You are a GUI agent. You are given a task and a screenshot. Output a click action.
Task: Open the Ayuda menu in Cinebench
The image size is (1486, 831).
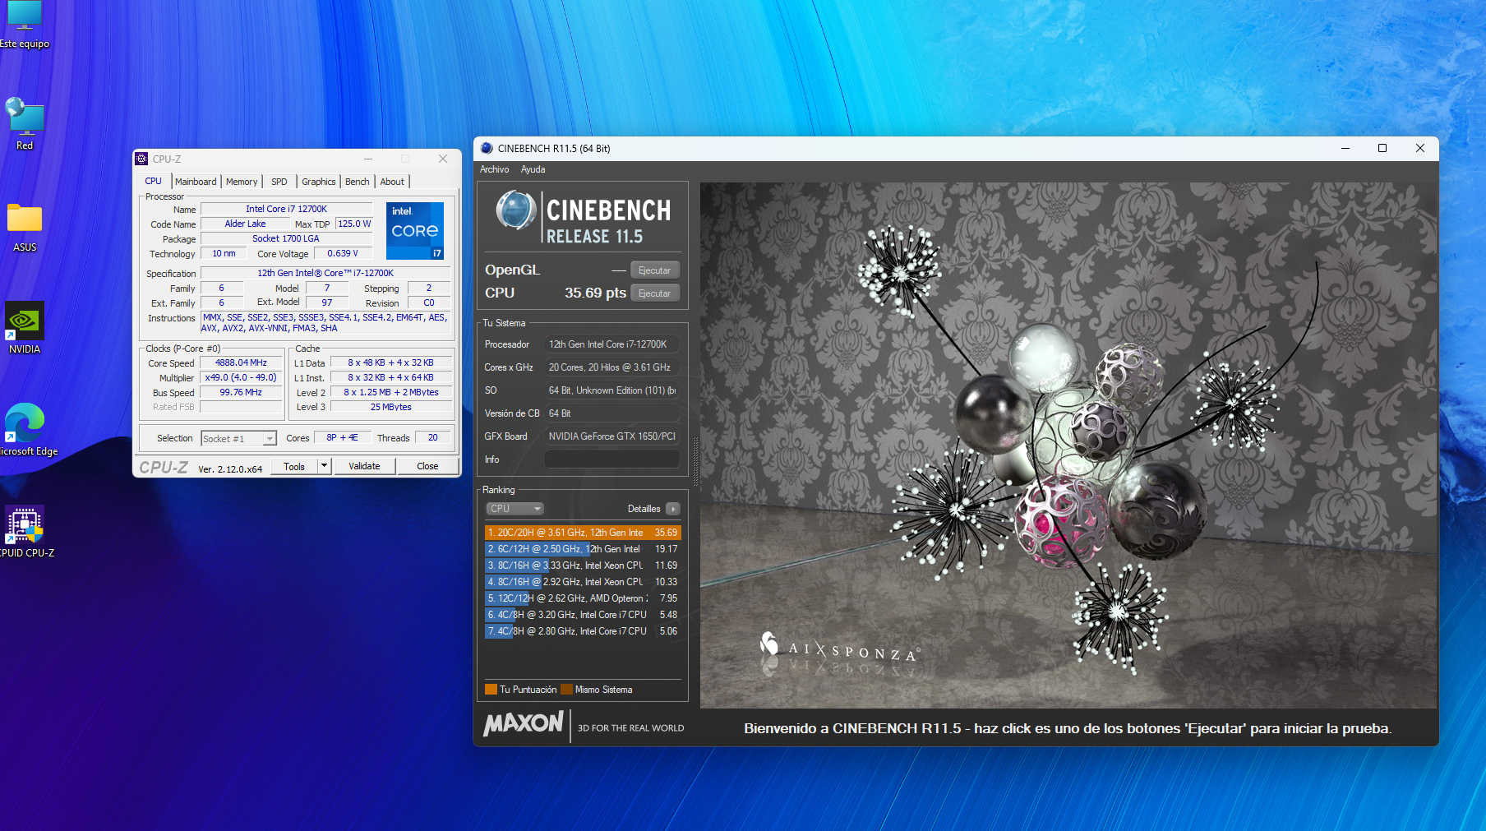533,169
